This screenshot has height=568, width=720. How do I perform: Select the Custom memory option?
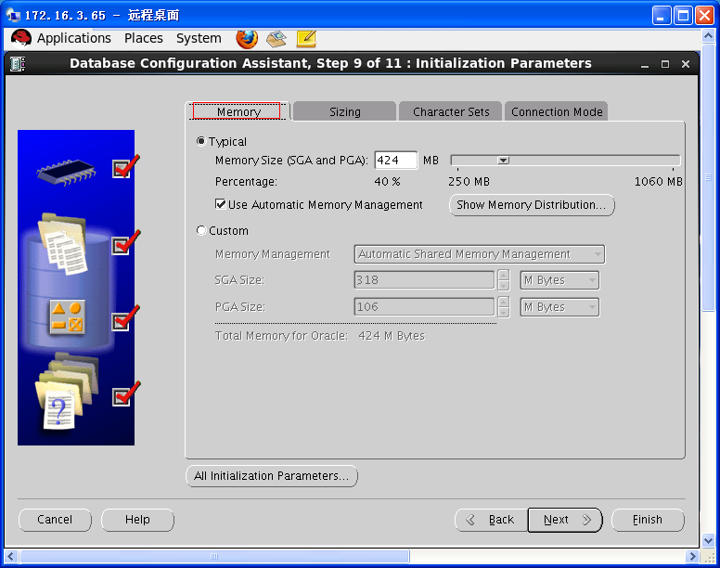(201, 231)
